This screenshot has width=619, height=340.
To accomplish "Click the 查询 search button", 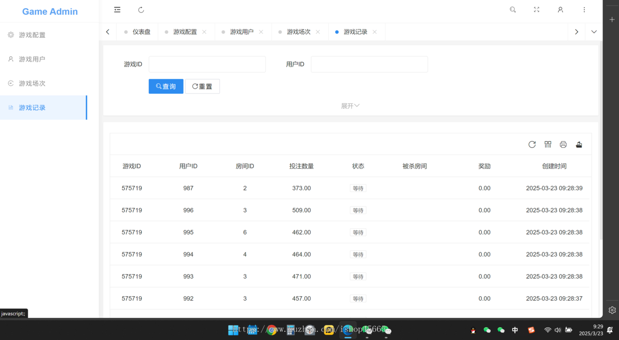I will pyautogui.click(x=166, y=86).
